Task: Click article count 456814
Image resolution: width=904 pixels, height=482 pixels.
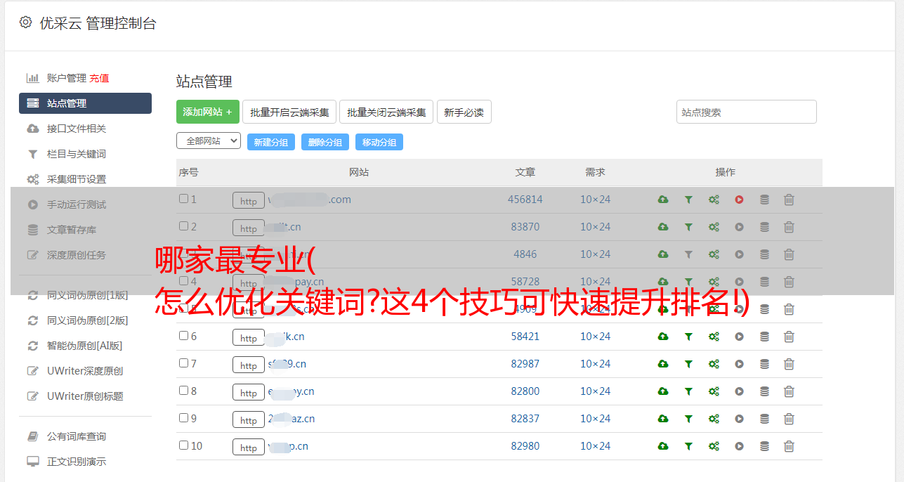Action: 525,200
